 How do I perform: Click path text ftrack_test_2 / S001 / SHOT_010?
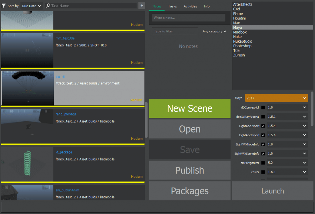click(81, 45)
